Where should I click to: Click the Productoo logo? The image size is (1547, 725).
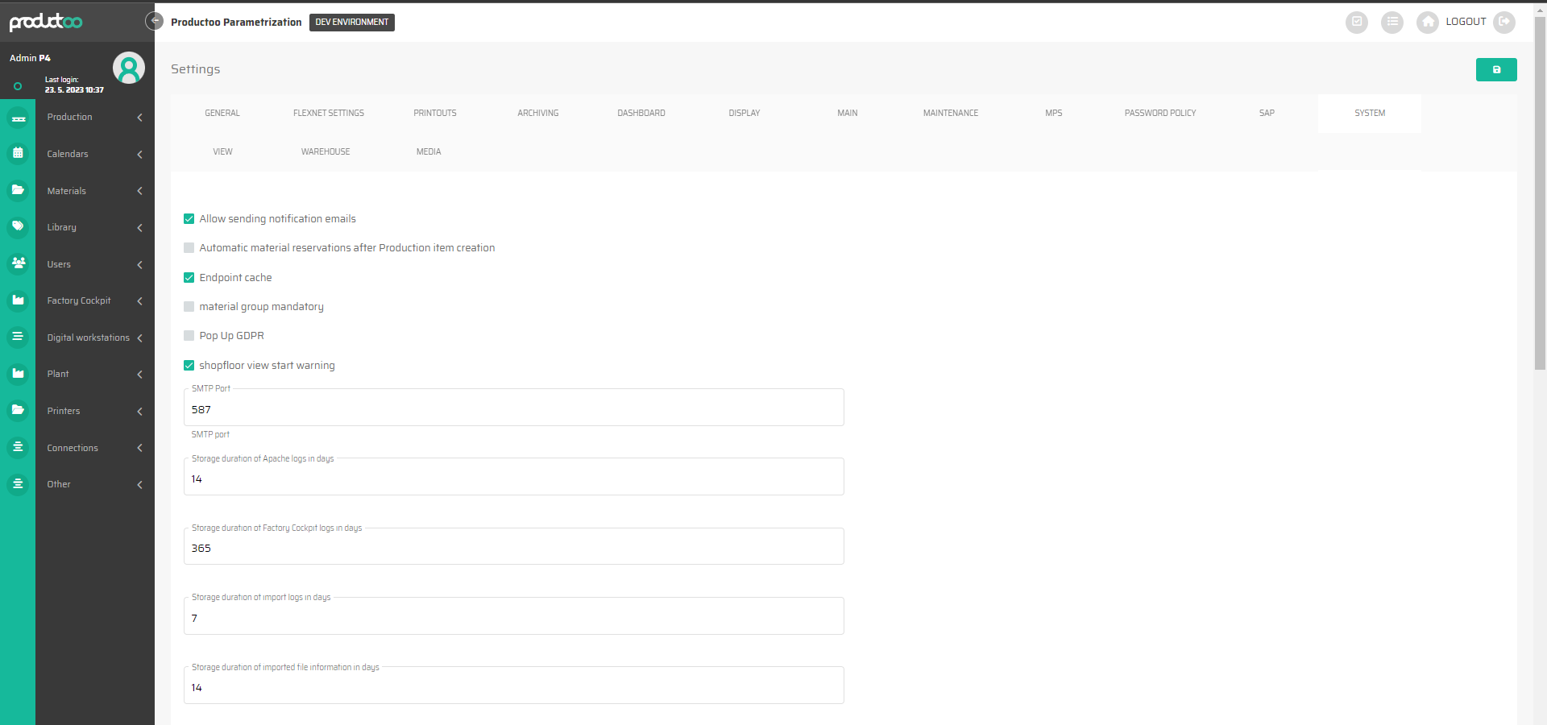point(46,22)
